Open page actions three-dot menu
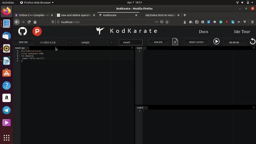 click(x=156, y=22)
